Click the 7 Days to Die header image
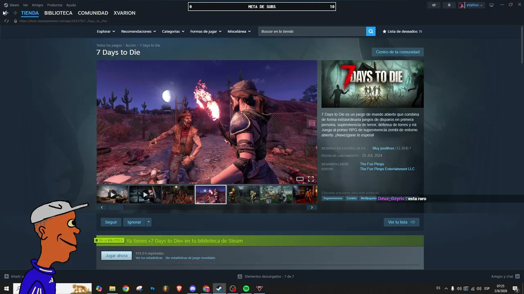This screenshot has width=524, height=294. 373,84
